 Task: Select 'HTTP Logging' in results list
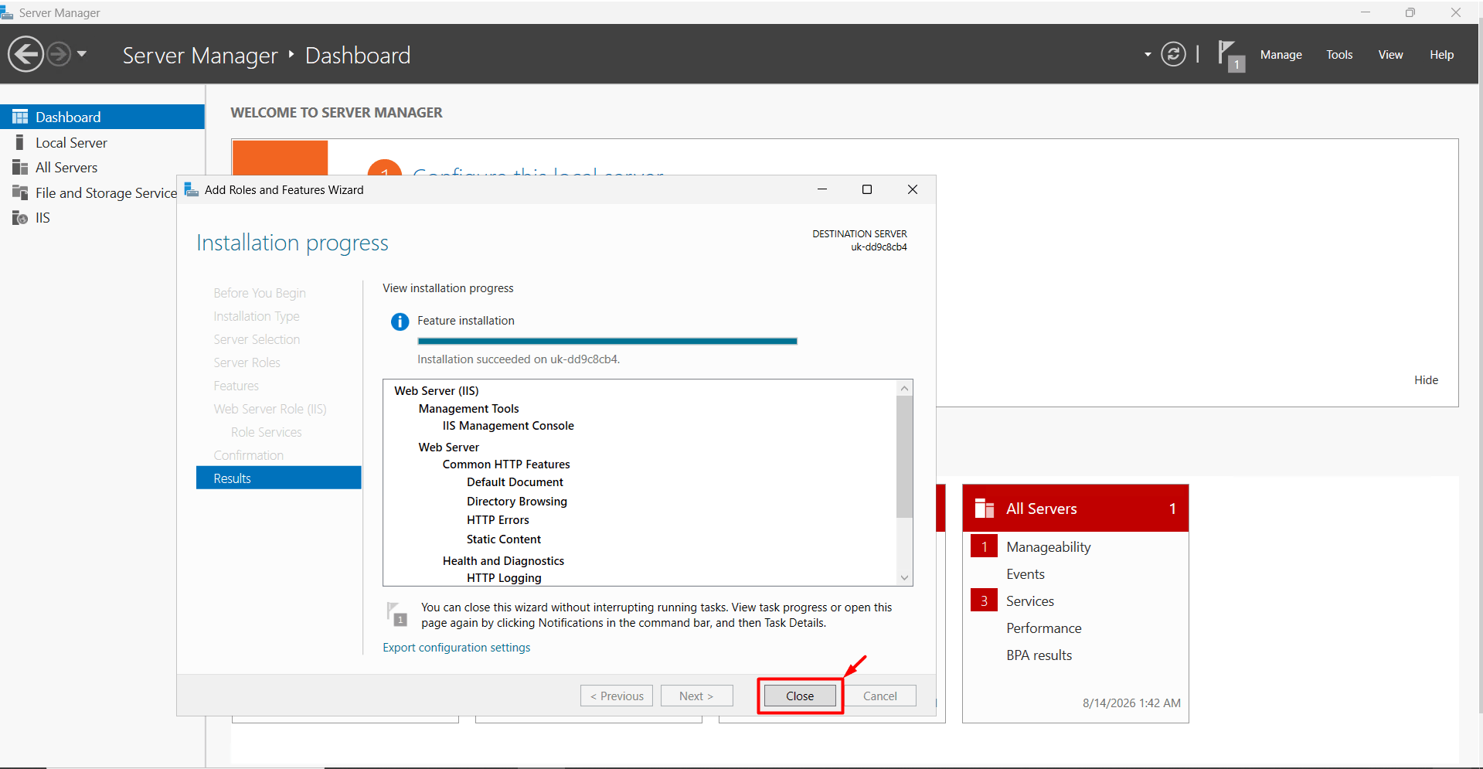point(504,578)
